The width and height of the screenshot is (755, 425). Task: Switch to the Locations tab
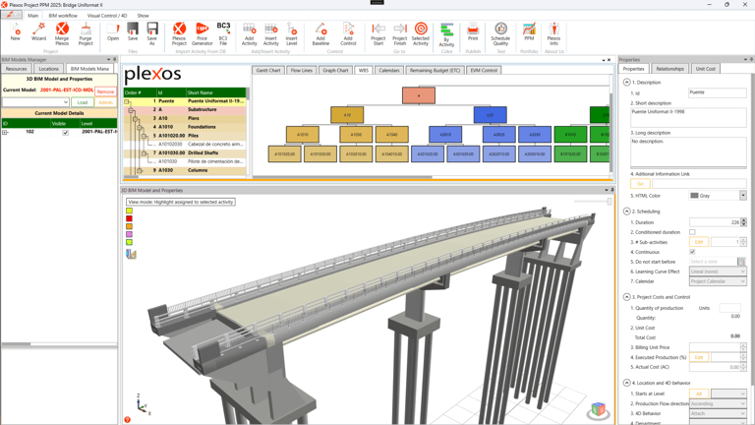[48, 69]
